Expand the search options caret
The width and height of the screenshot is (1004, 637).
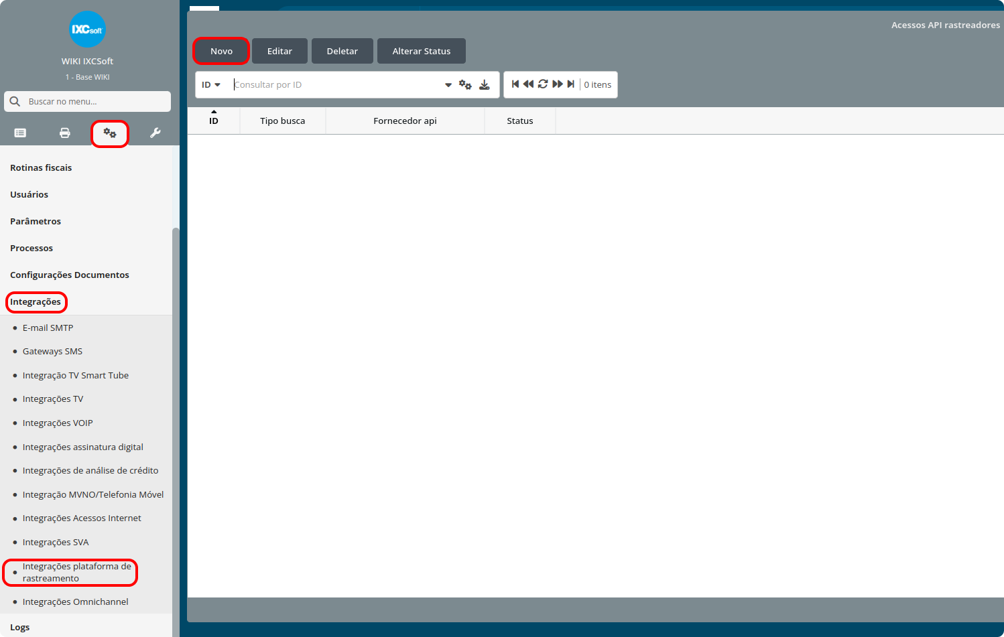[448, 85]
